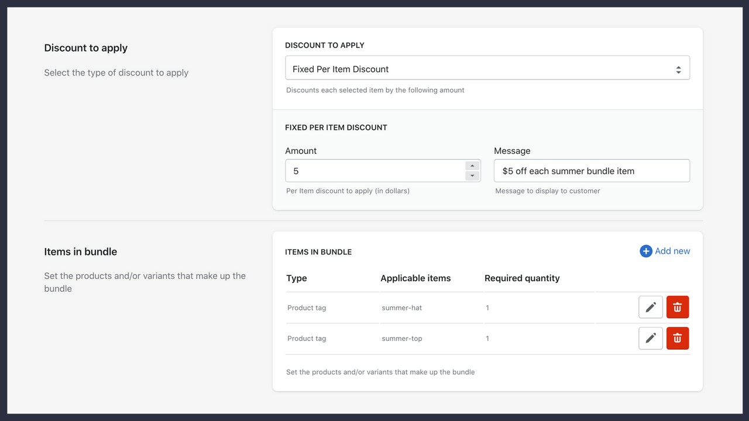Delete the summer-hat bundle item
The image size is (749, 421).
point(678,308)
